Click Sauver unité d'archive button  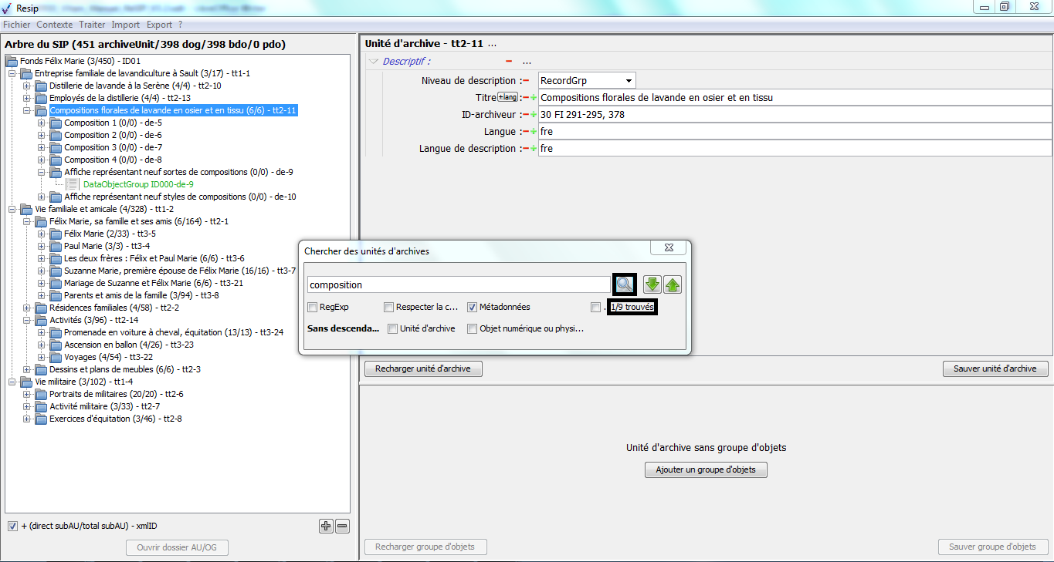click(x=995, y=368)
